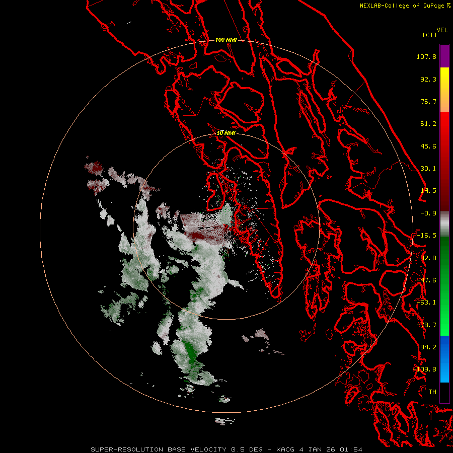The width and height of the screenshot is (453, 453).
Task: Click the -63.1 velocity scale value
Action: tap(426, 303)
